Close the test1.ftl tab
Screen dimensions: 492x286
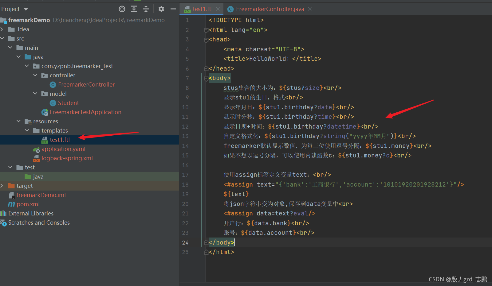pos(218,9)
